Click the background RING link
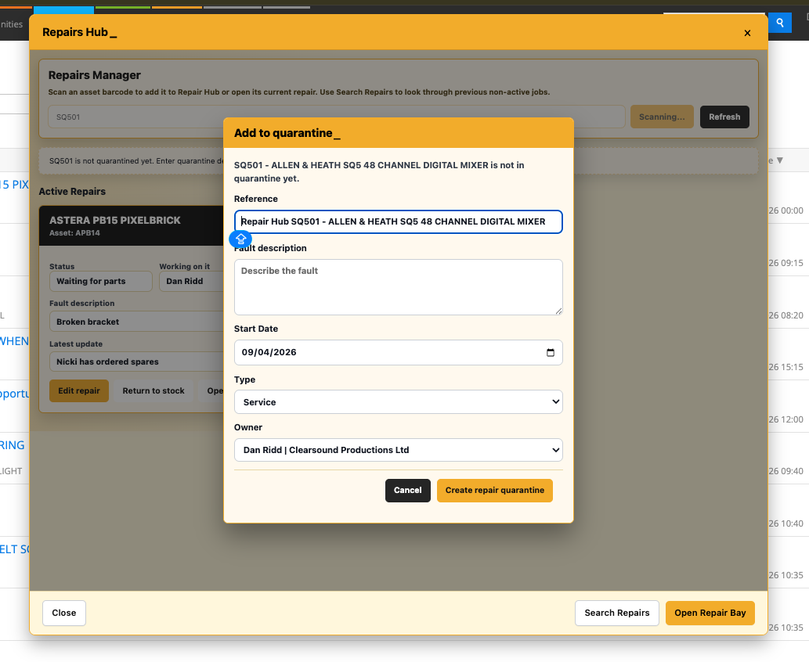This screenshot has height=662, width=809. click(13, 445)
